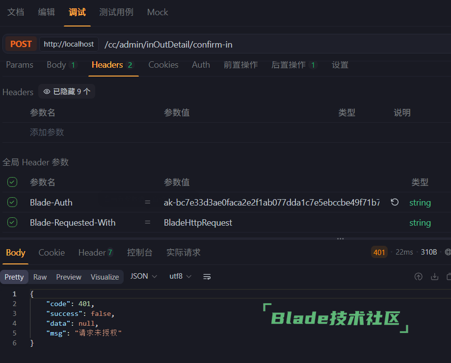Toggle the select-all global headers checkbox
The width and height of the screenshot is (451, 363).
tap(12, 182)
